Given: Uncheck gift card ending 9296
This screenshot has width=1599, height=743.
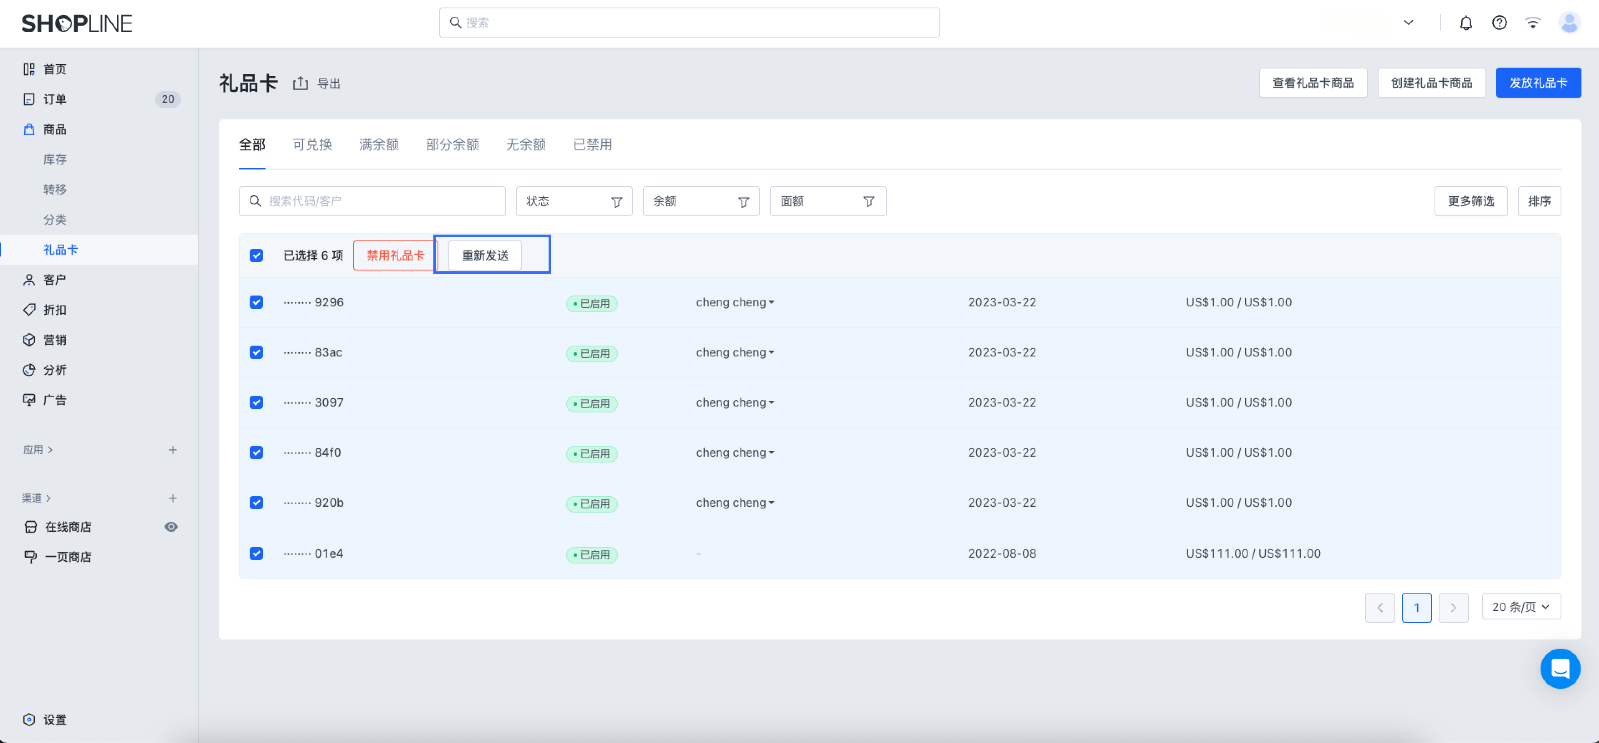Looking at the screenshot, I should tap(256, 302).
